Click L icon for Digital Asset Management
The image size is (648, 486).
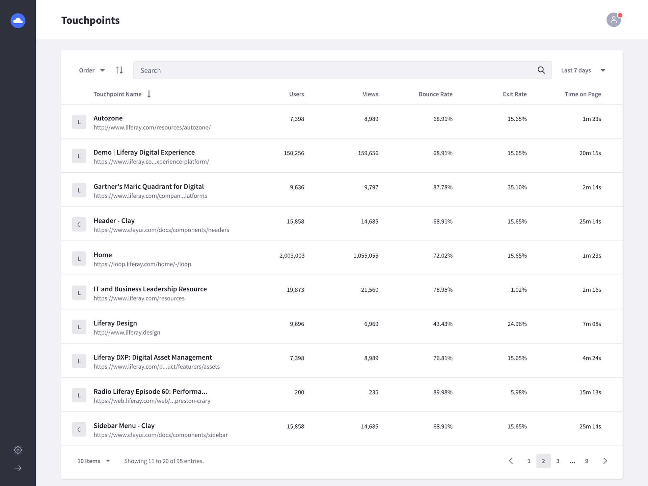pyautogui.click(x=79, y=361)
